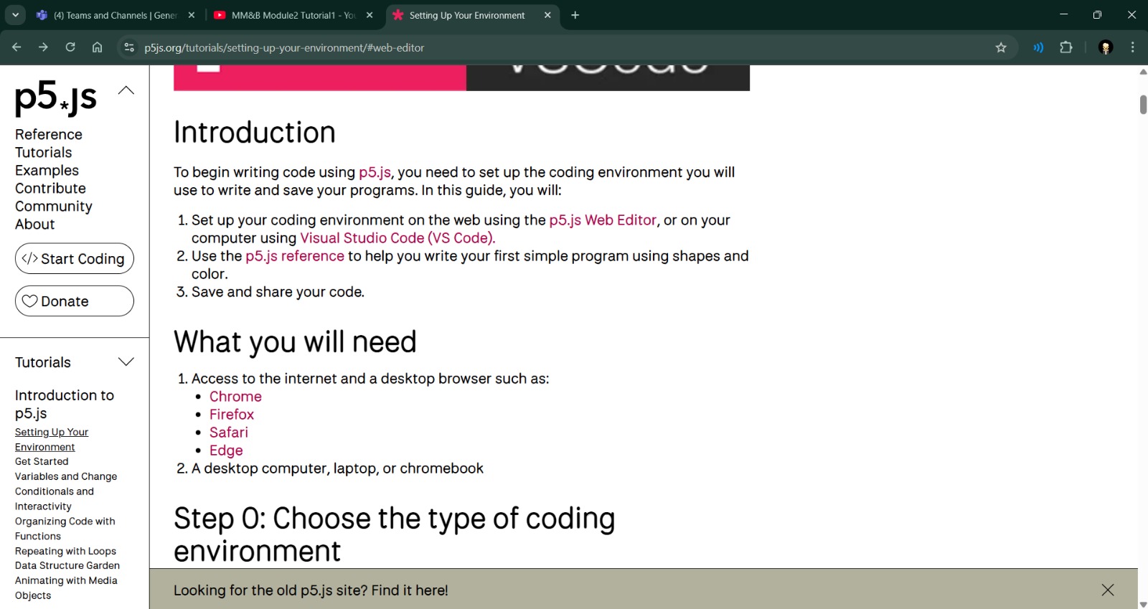Open the Tutorials nav item

(44, 152)
